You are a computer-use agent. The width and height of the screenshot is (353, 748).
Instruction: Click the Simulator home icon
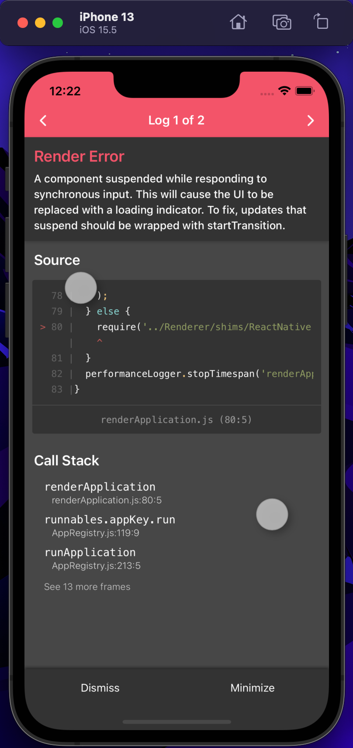pos(238,22)
